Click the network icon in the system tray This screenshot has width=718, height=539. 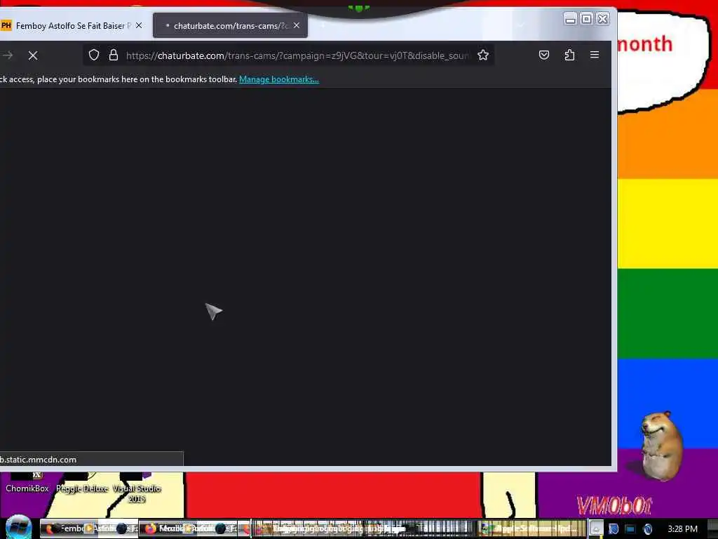630,529
